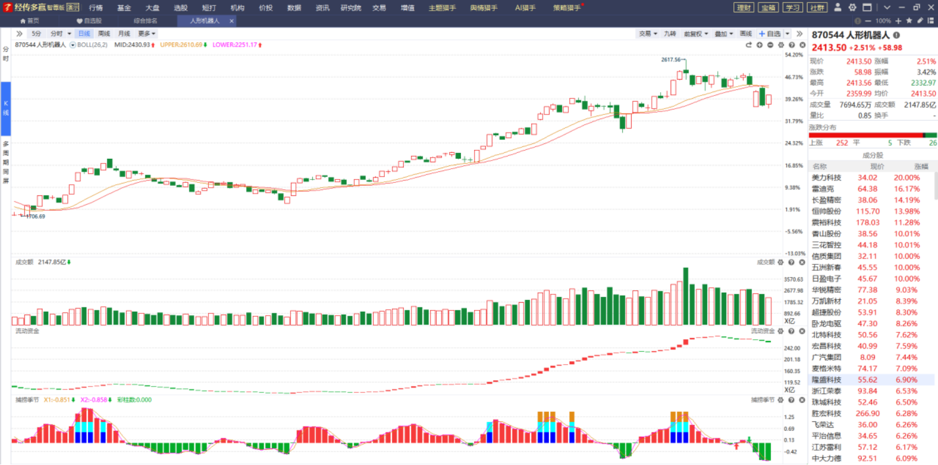The image size is (938, 465).
Task: Open the user account profile icon
Action: tap(838, 8)
